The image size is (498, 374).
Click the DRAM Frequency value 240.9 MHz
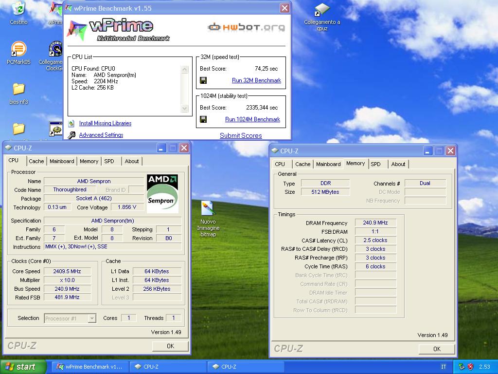[375, 223]
